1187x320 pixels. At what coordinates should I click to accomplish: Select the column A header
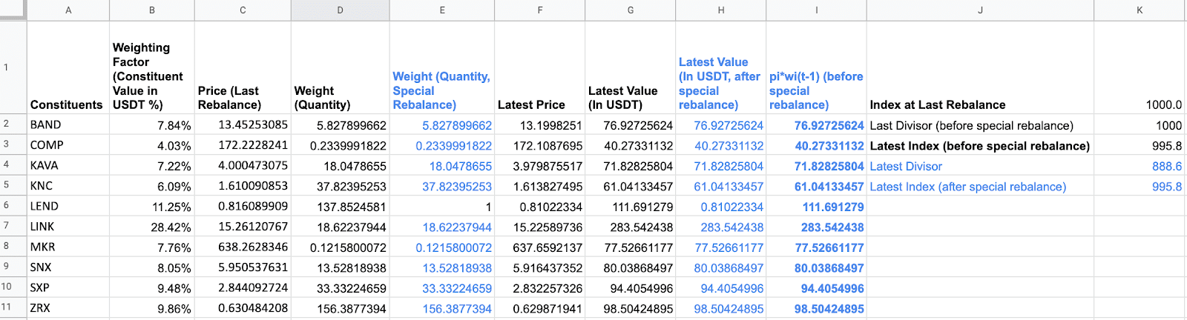pyautogui.click(x=68, y=10)
